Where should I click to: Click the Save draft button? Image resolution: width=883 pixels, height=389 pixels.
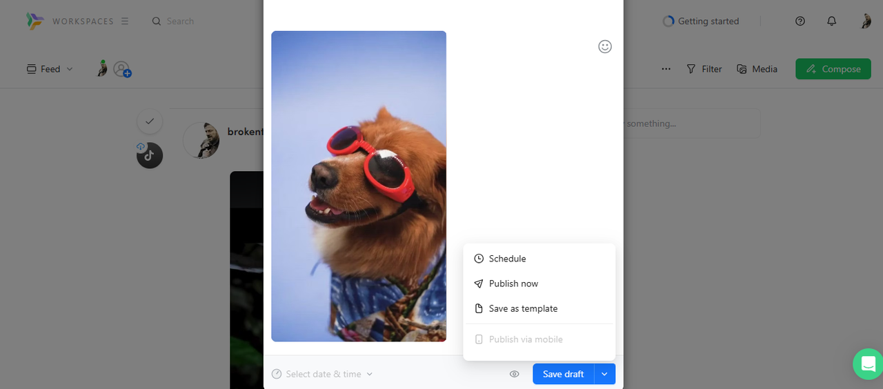[563, 374]
